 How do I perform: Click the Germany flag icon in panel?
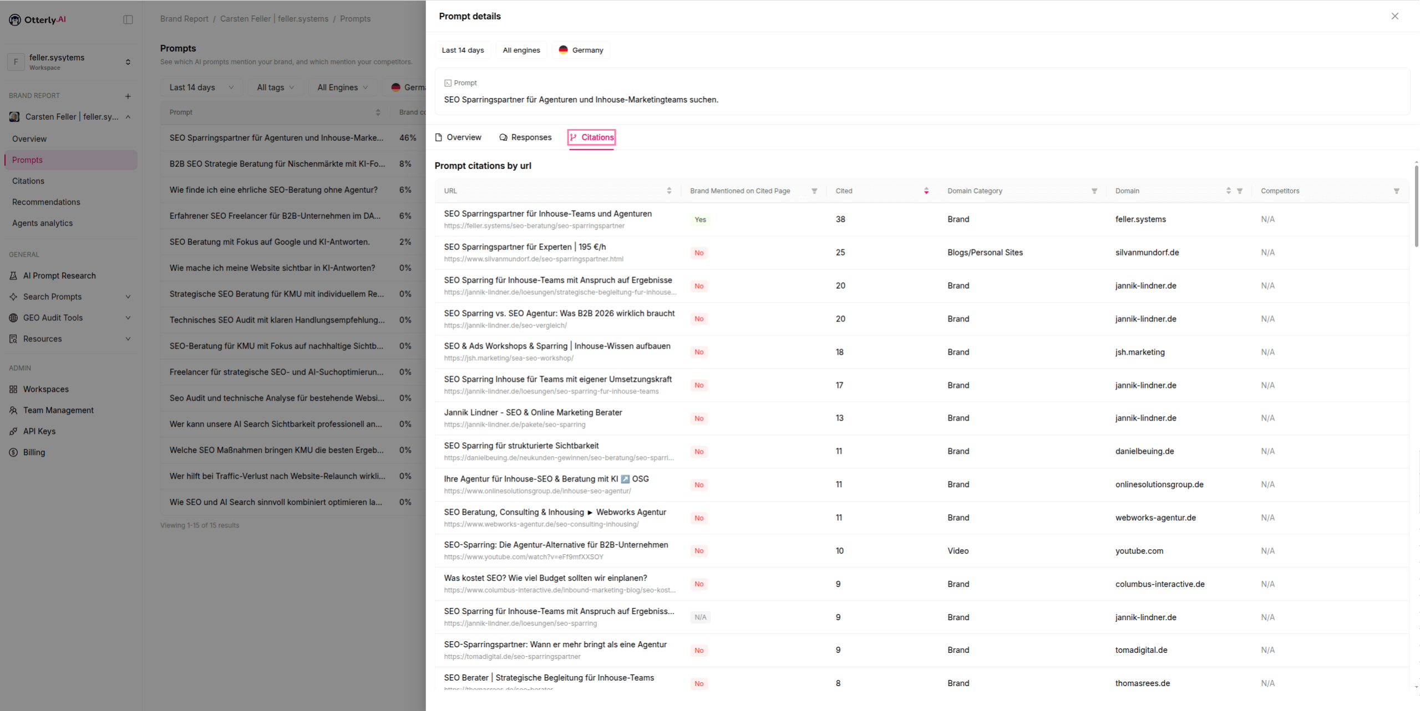[x=564, y=50]
